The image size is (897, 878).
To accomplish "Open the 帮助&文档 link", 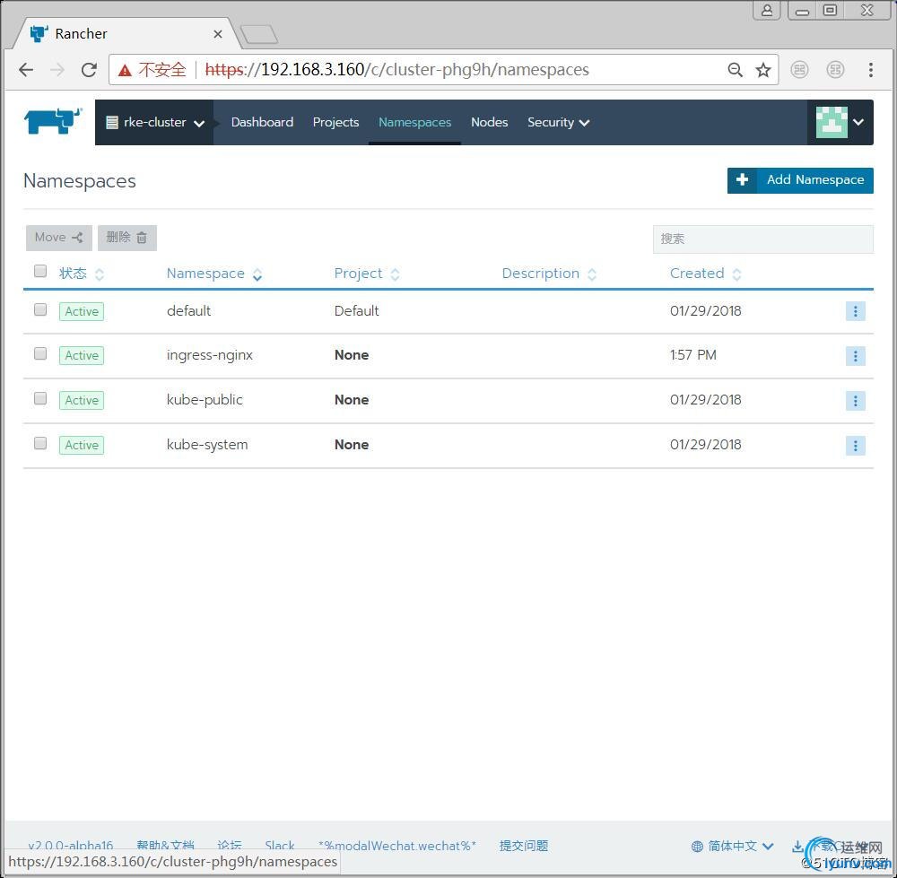I will click(165, 846).
